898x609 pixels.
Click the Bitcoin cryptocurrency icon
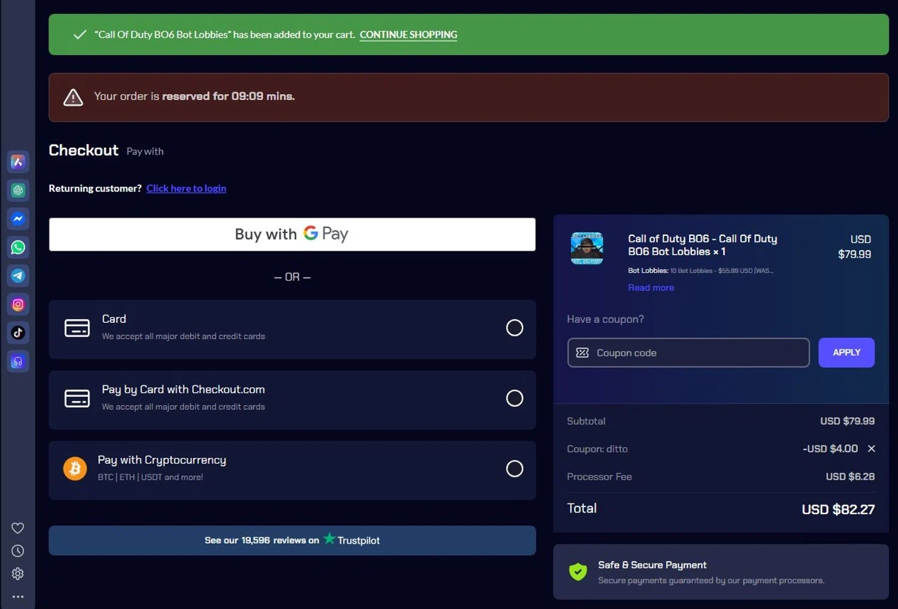click(x=75, y=469)
